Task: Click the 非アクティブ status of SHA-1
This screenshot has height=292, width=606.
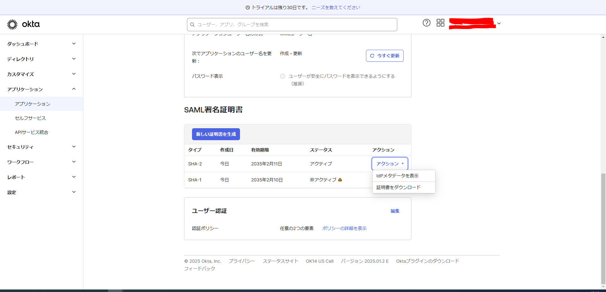Action: pyautogui.click(x=323, y=180)
